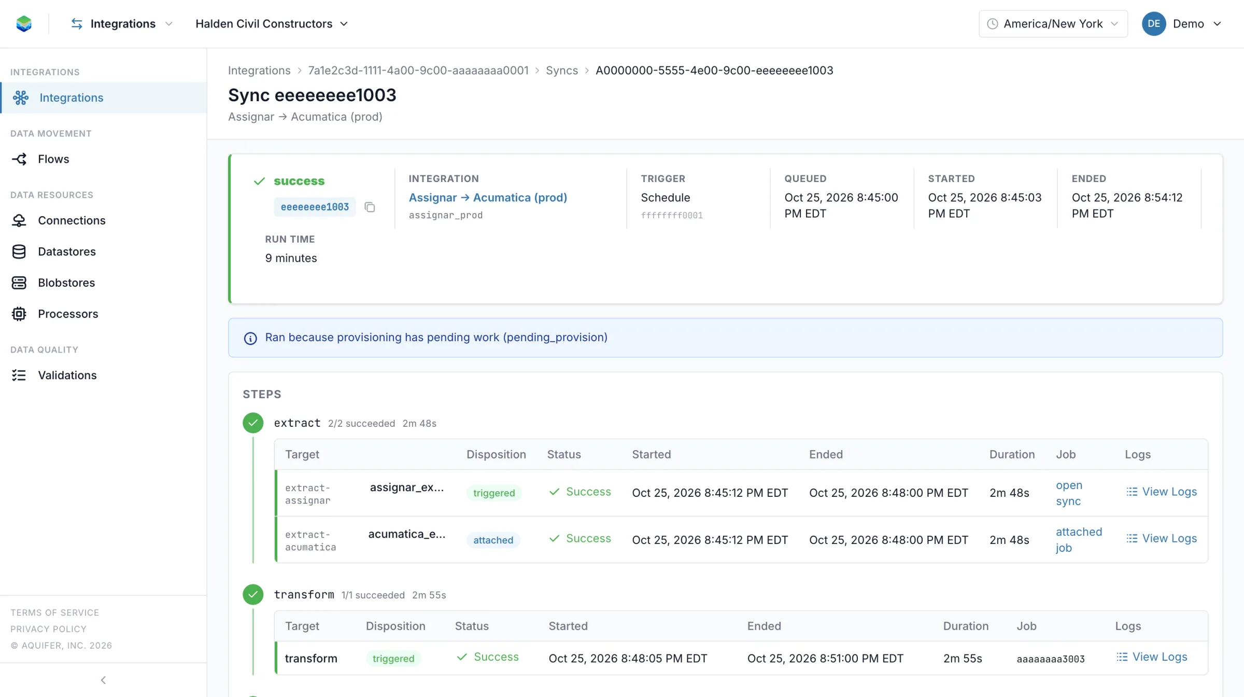The width and height of the screenshot is (1244, 697).
Task: Click the Processors chip icon
Action: (19, 314)
